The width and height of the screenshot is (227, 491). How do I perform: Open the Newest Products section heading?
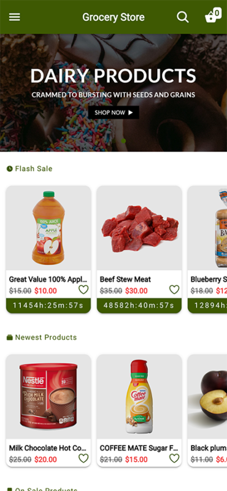(x=46, y=337)
